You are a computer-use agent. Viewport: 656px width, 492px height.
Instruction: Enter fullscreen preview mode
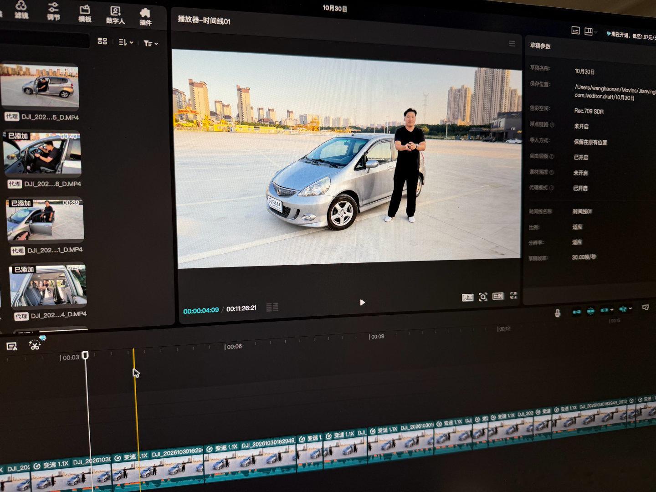coord(513,296)
